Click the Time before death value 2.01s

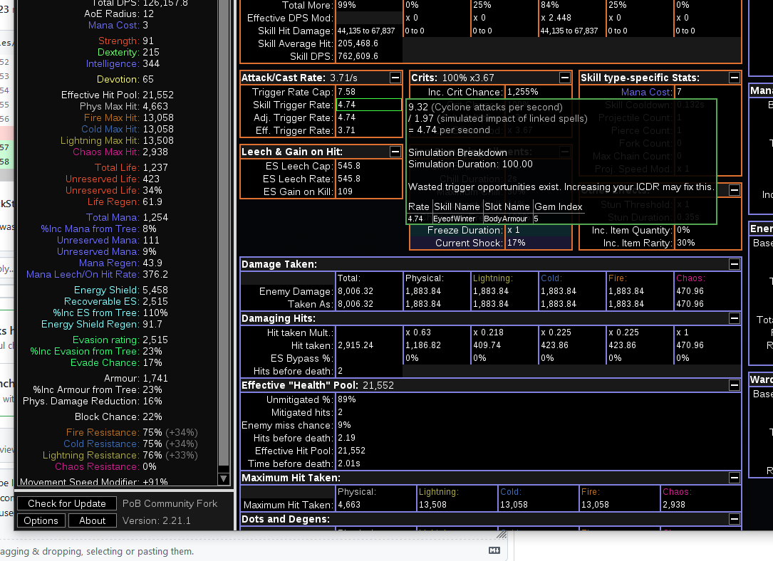point(349,463)
